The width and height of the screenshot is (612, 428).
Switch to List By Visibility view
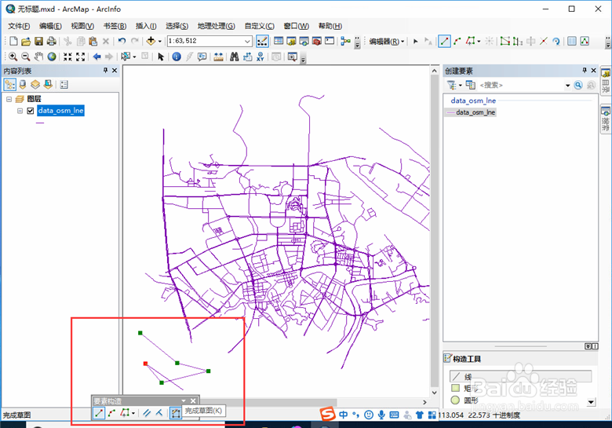tap(35, 84)
